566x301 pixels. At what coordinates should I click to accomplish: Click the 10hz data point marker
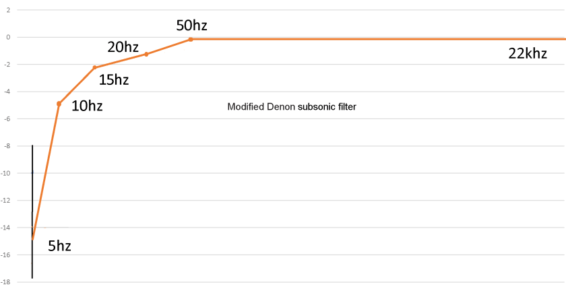pyautogui.click(x=59, y=104)
